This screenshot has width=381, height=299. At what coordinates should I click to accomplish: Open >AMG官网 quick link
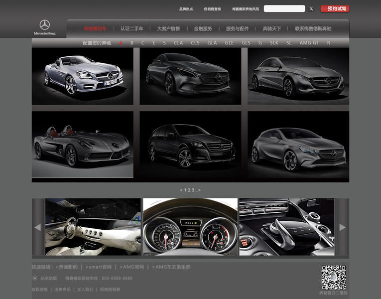(x=131, y=267)
